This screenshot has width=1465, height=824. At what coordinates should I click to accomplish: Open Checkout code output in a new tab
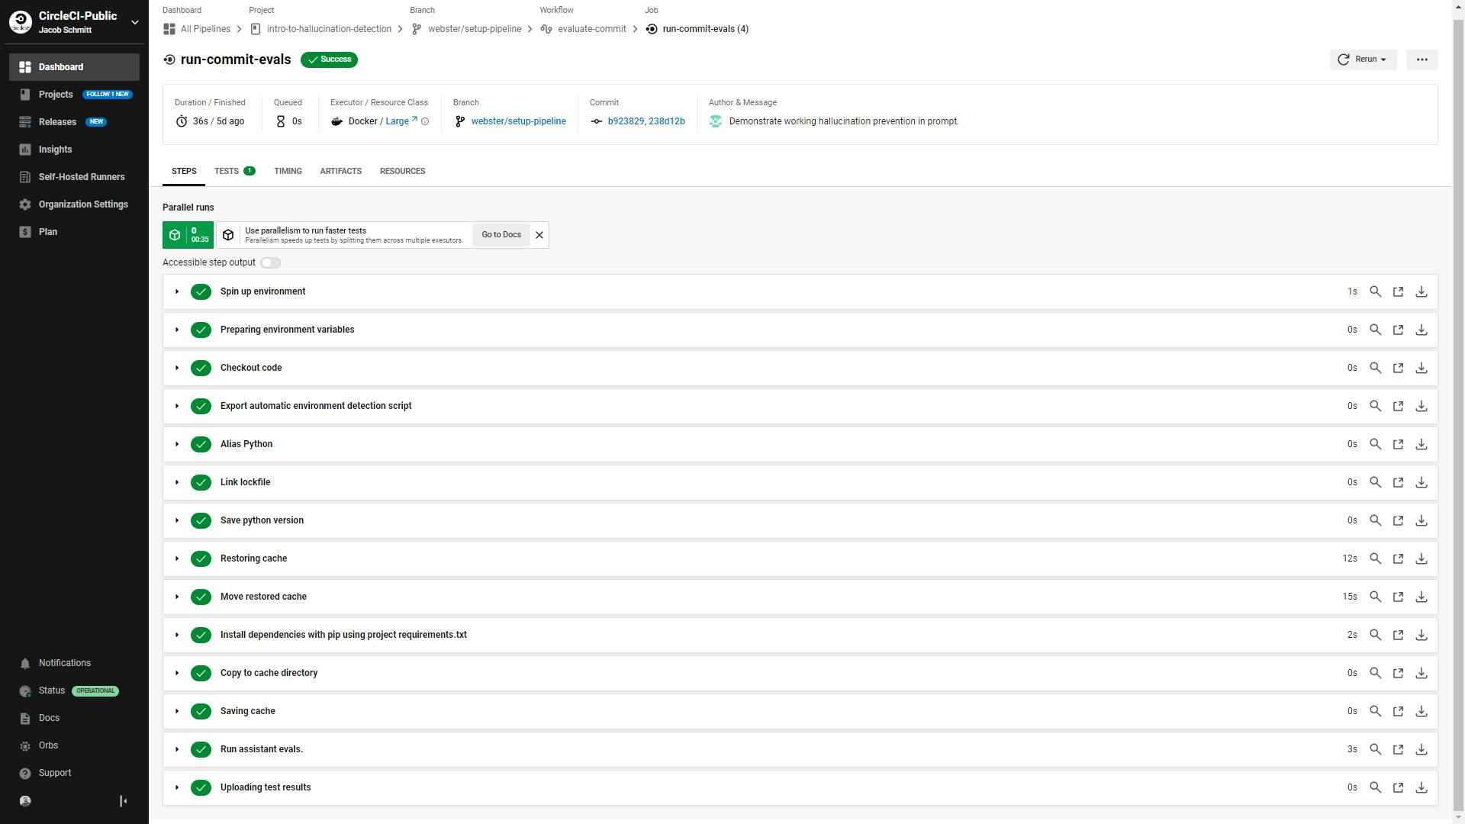[x=1398, y=368]
